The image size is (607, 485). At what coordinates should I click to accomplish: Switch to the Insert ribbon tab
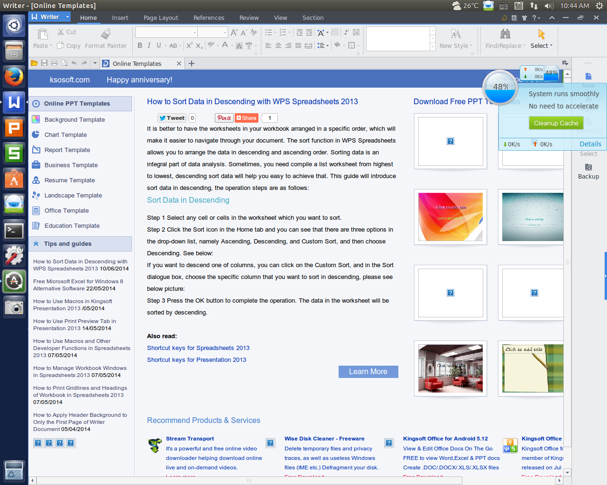click(120, 18)
